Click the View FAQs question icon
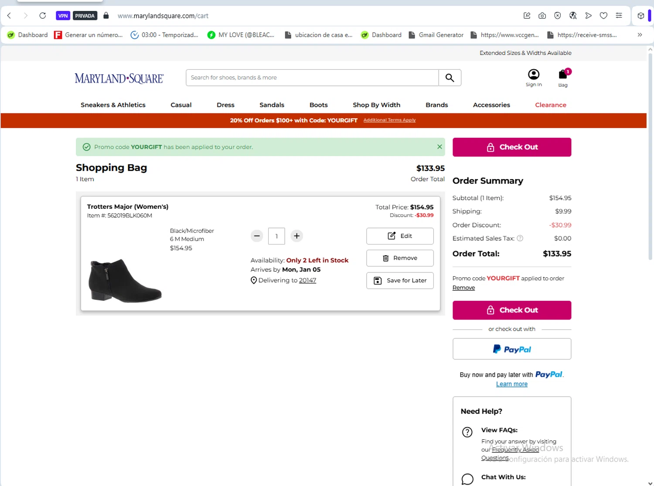The width and height of the screenshot is (654, 486). click(x=467, y=432)
